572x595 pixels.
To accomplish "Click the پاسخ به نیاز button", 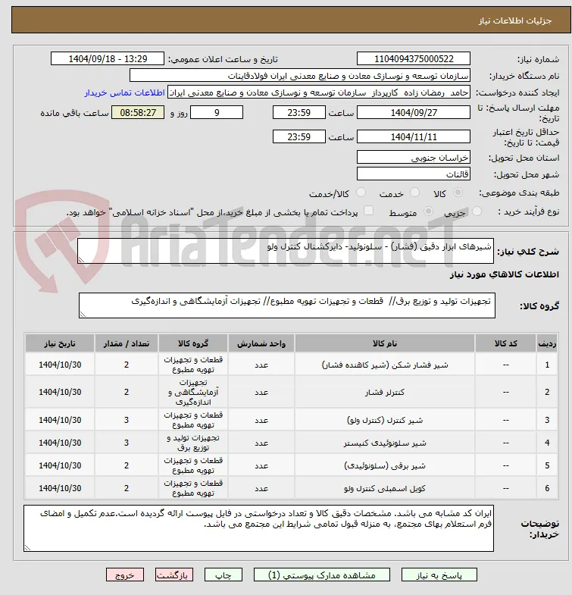I will (x=439, y=575).
